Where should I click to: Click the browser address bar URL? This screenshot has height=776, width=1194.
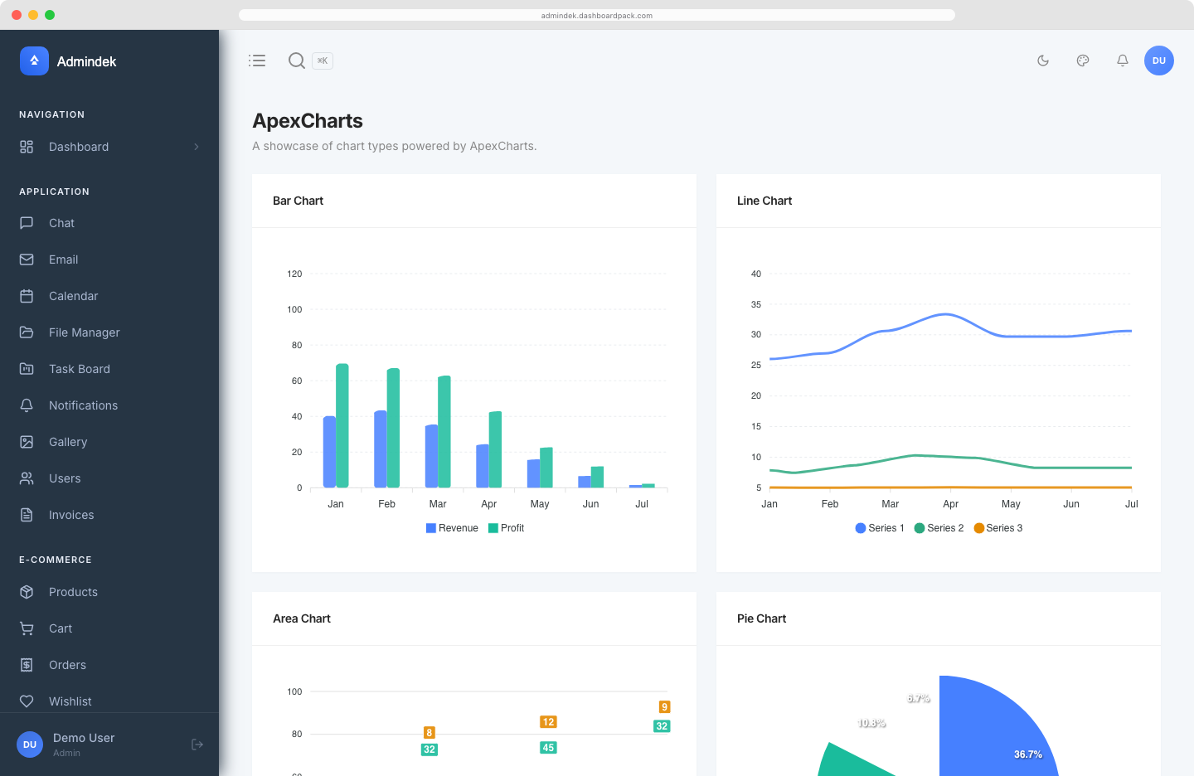[x=597, y=15]
